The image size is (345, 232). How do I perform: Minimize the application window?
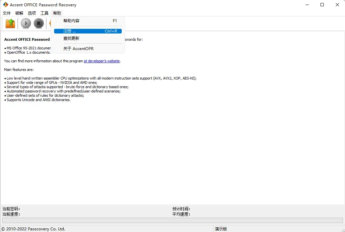[307, 5]
